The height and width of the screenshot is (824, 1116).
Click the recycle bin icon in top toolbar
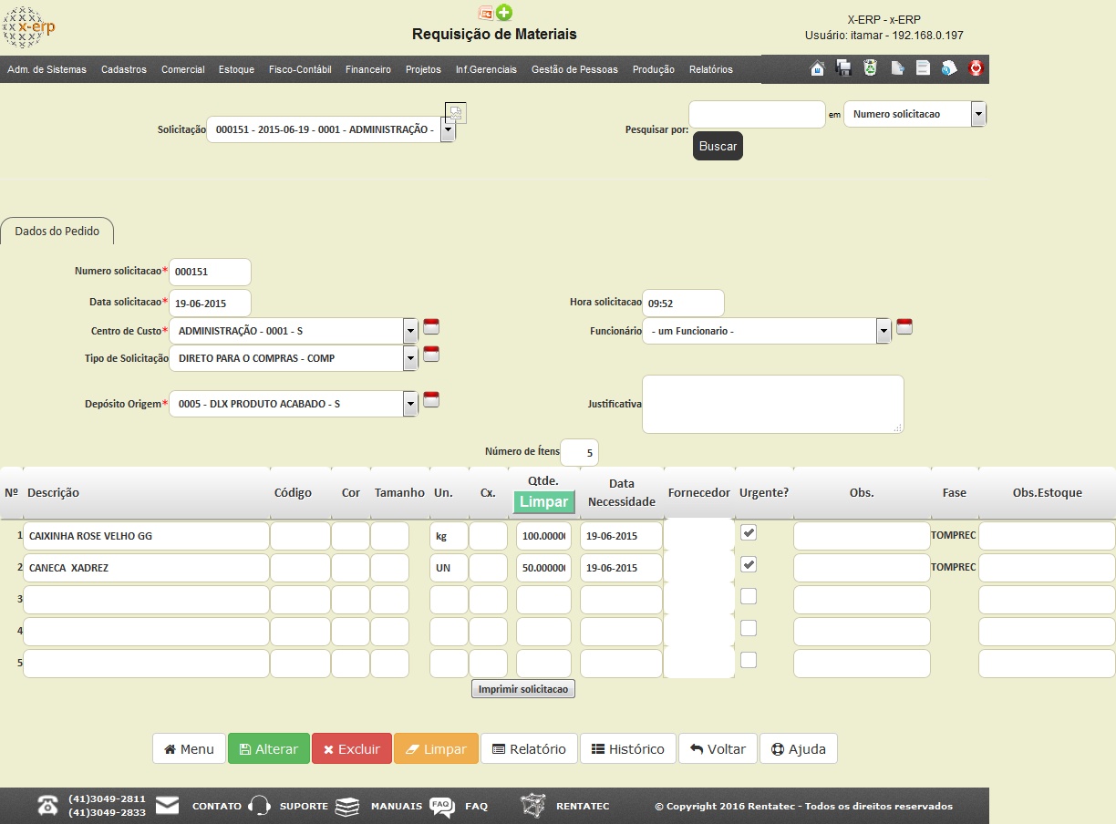tap(871, 68)
